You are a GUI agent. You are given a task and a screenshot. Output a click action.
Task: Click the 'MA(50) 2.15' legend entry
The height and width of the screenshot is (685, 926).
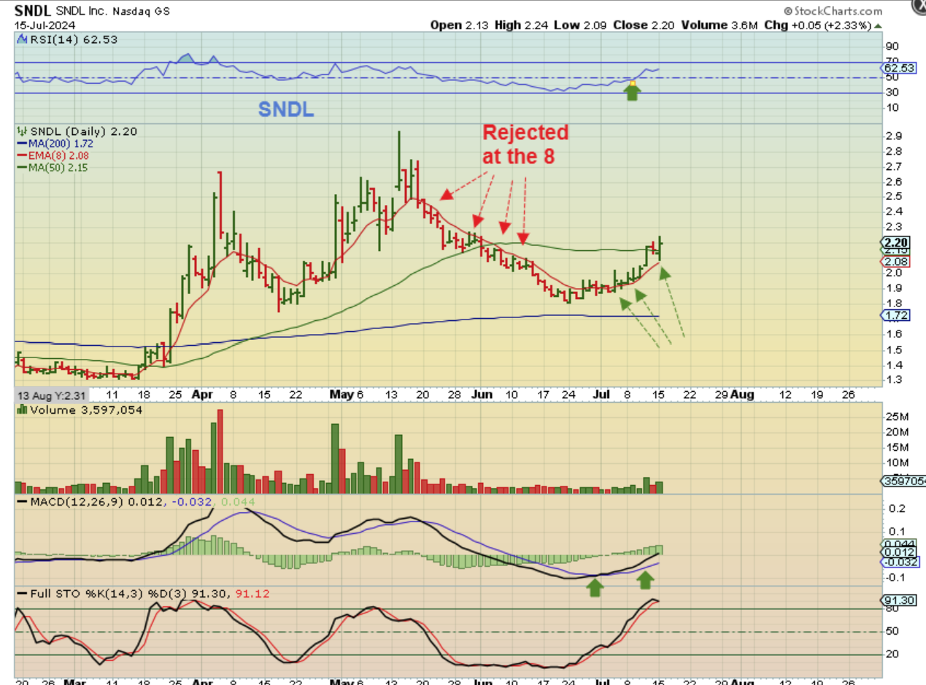click(x=53, y=167)
